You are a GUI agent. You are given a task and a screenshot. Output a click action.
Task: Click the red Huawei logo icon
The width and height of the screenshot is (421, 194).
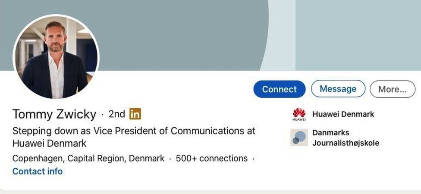[298, 115]
